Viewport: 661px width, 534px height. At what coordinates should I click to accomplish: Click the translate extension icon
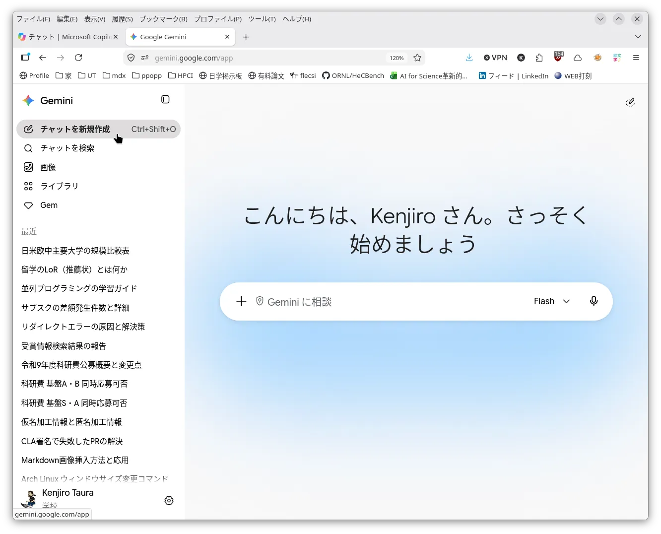pyautogui.click(x=617, y=58)
